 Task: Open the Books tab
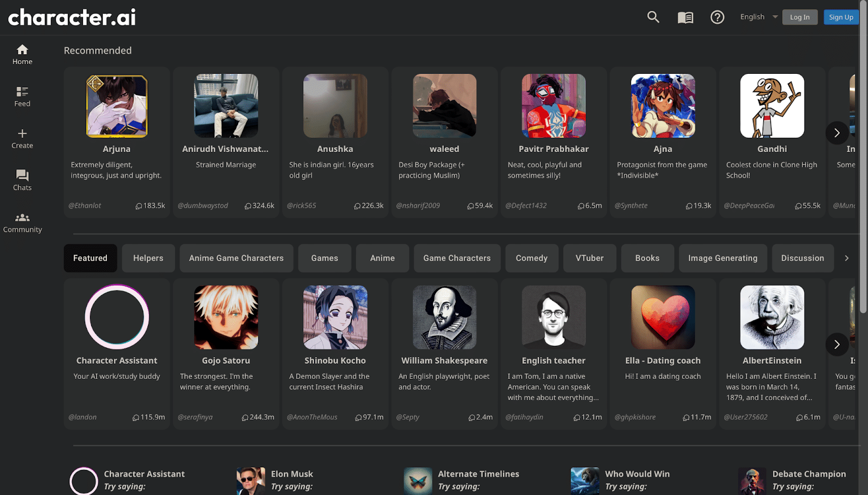pyautogui.click(x=647, y=258)
